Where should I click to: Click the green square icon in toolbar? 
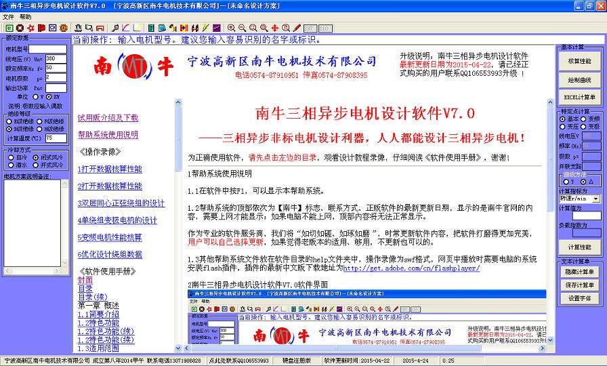(x=9, y=28)
